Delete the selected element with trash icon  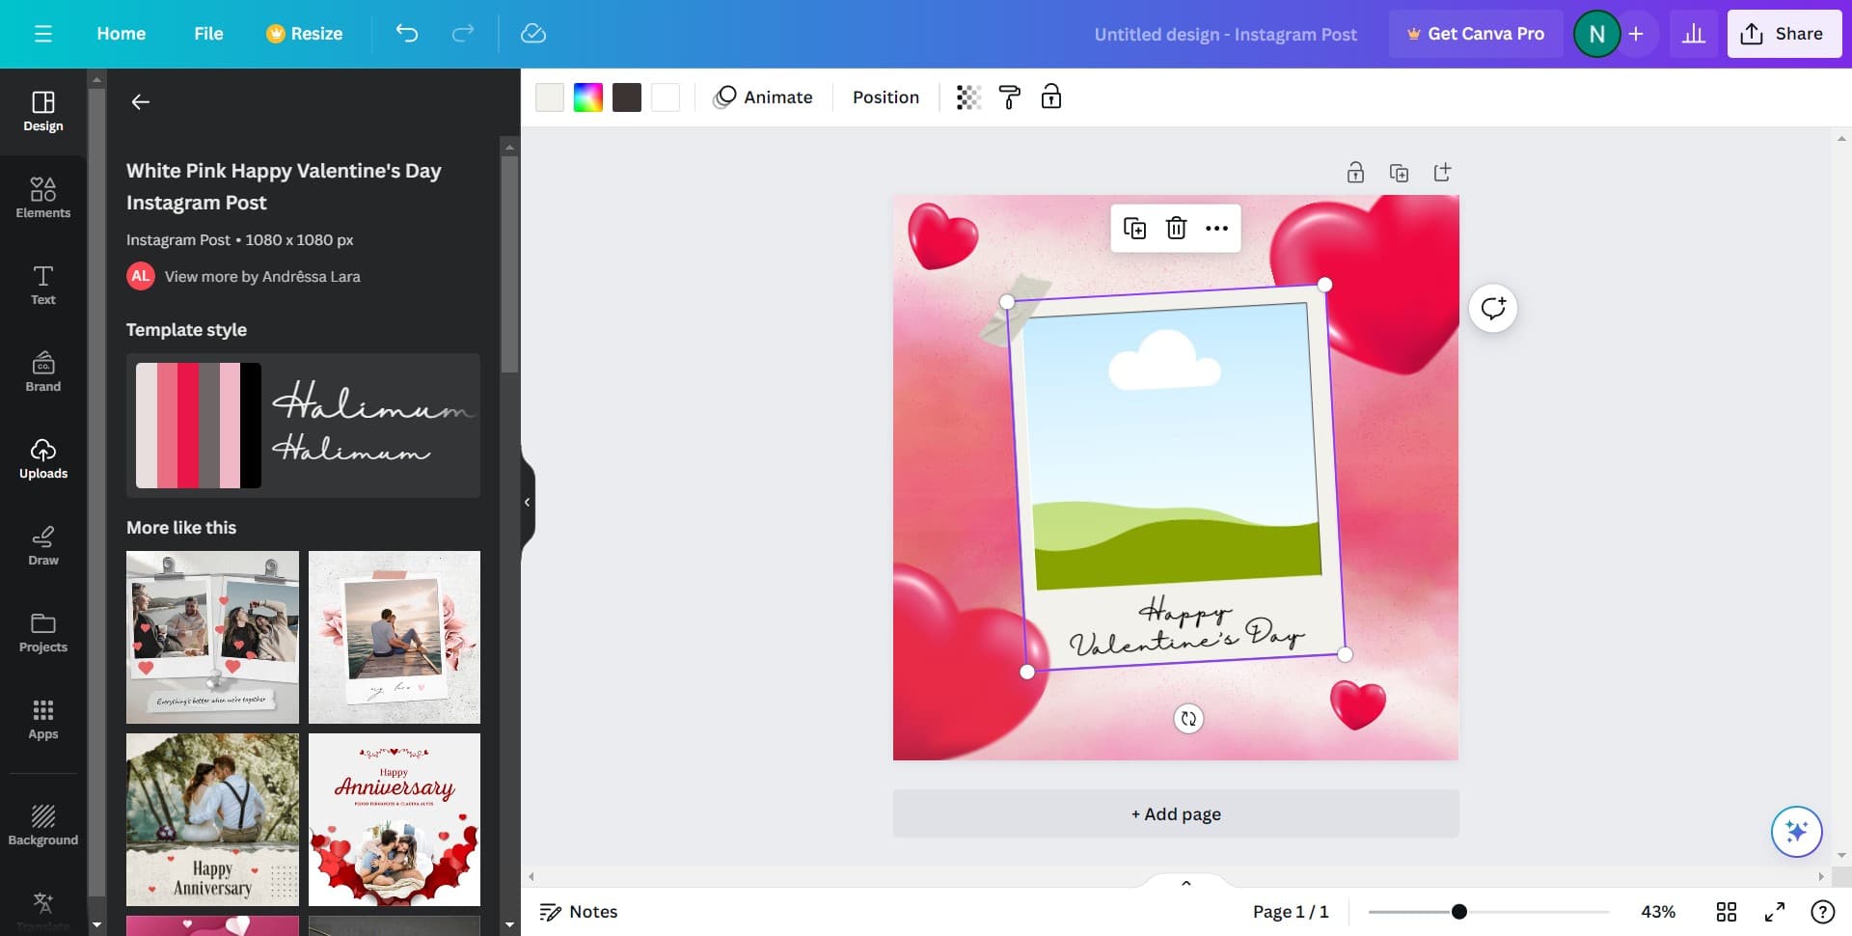[1176, 229]
